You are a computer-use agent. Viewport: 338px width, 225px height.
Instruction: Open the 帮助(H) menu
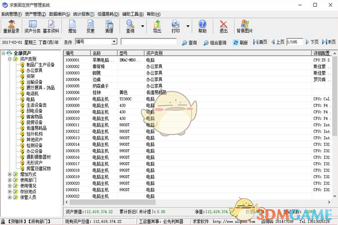pos(154,14)
